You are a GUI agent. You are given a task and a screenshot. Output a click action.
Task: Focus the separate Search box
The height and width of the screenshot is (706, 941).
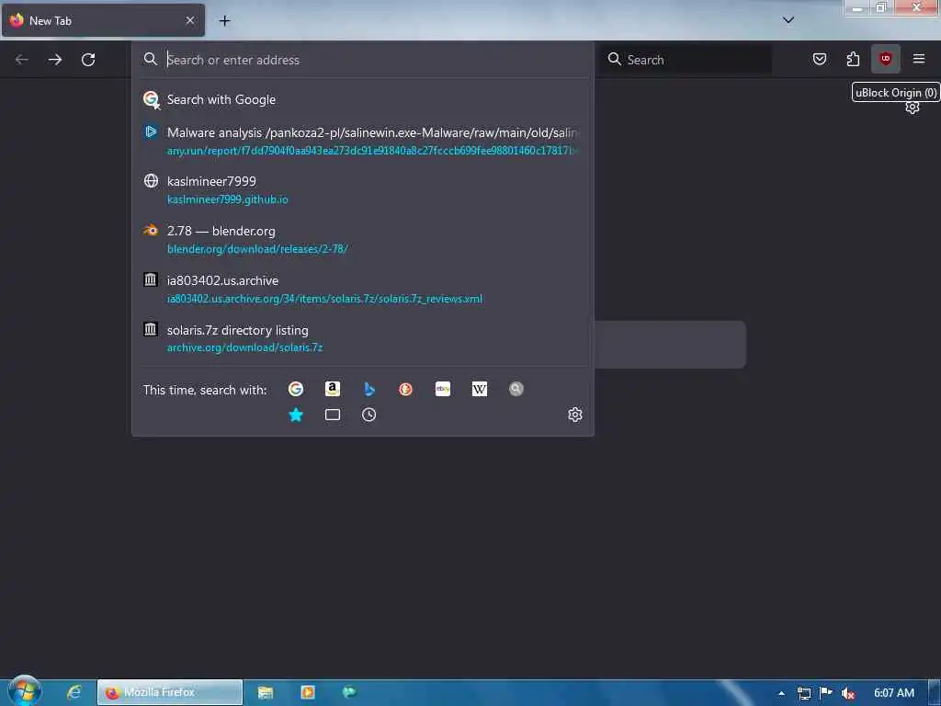686,60
